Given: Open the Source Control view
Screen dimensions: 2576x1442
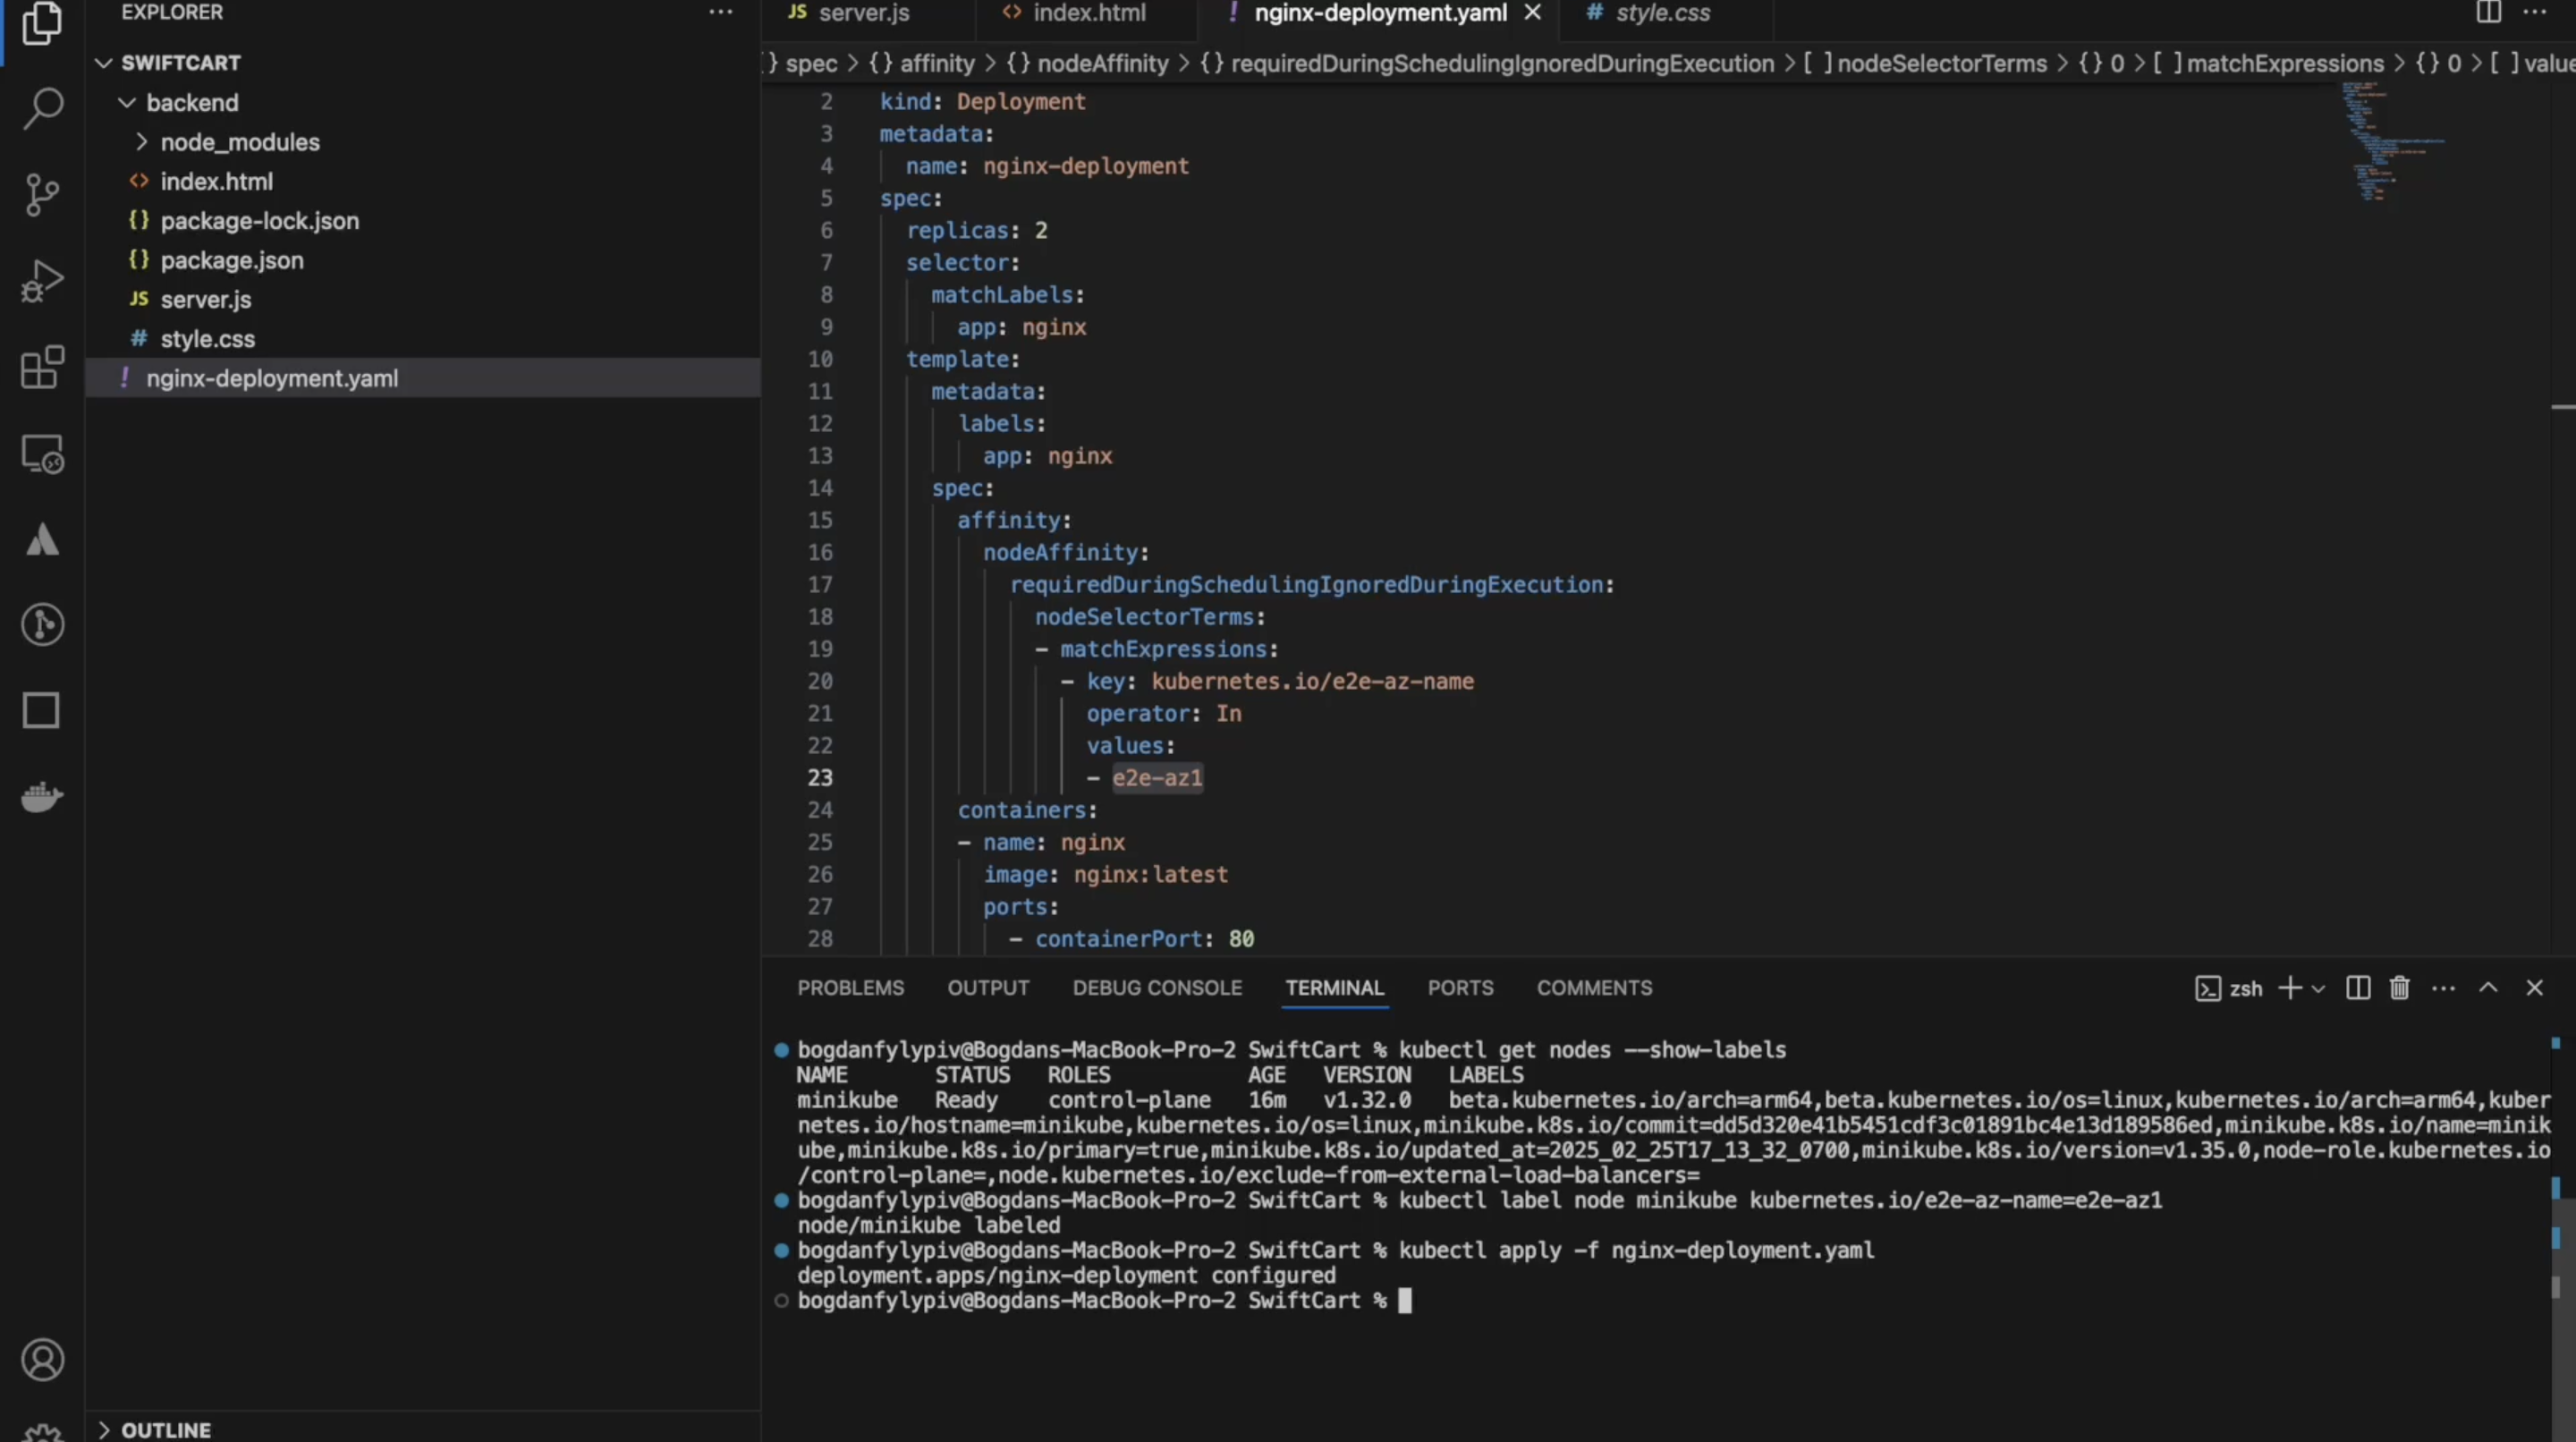Looking at the screenshot, I should click(x=42, y=194).
